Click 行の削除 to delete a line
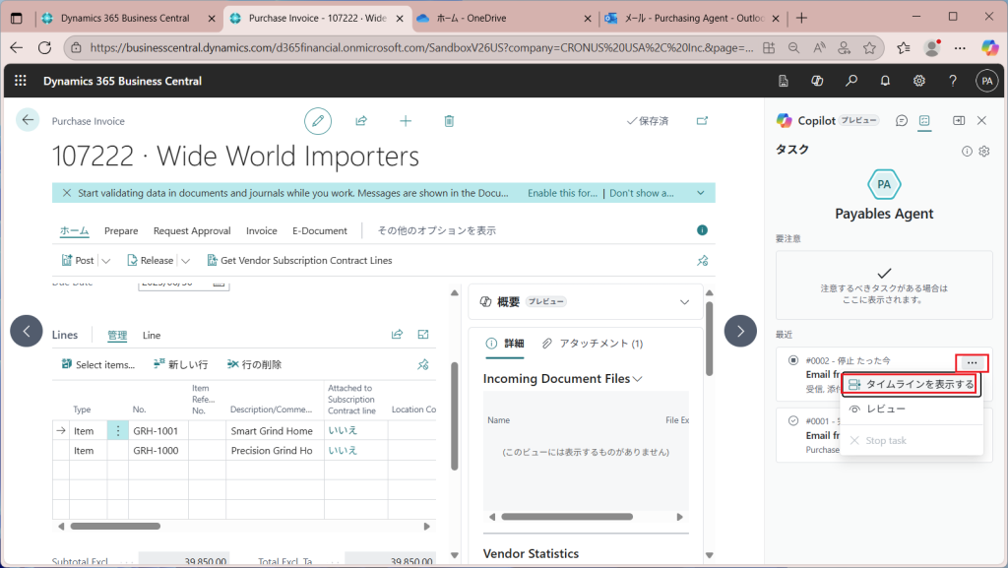The width and height of the screenshot is (1008, 568). 255,364
